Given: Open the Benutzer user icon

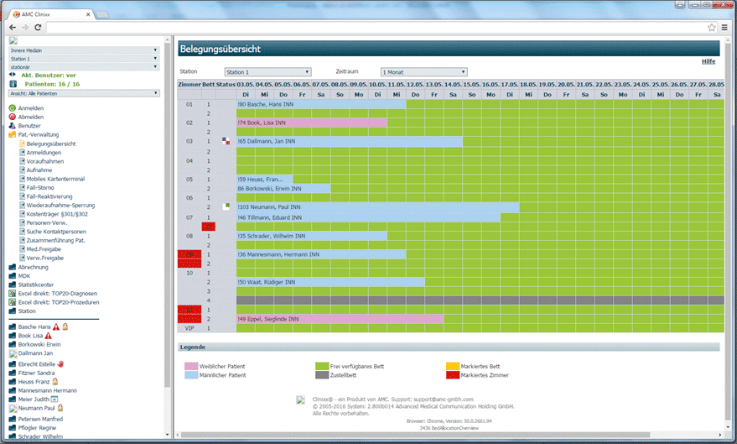Looking at the screenshot, I should (13, 126).
